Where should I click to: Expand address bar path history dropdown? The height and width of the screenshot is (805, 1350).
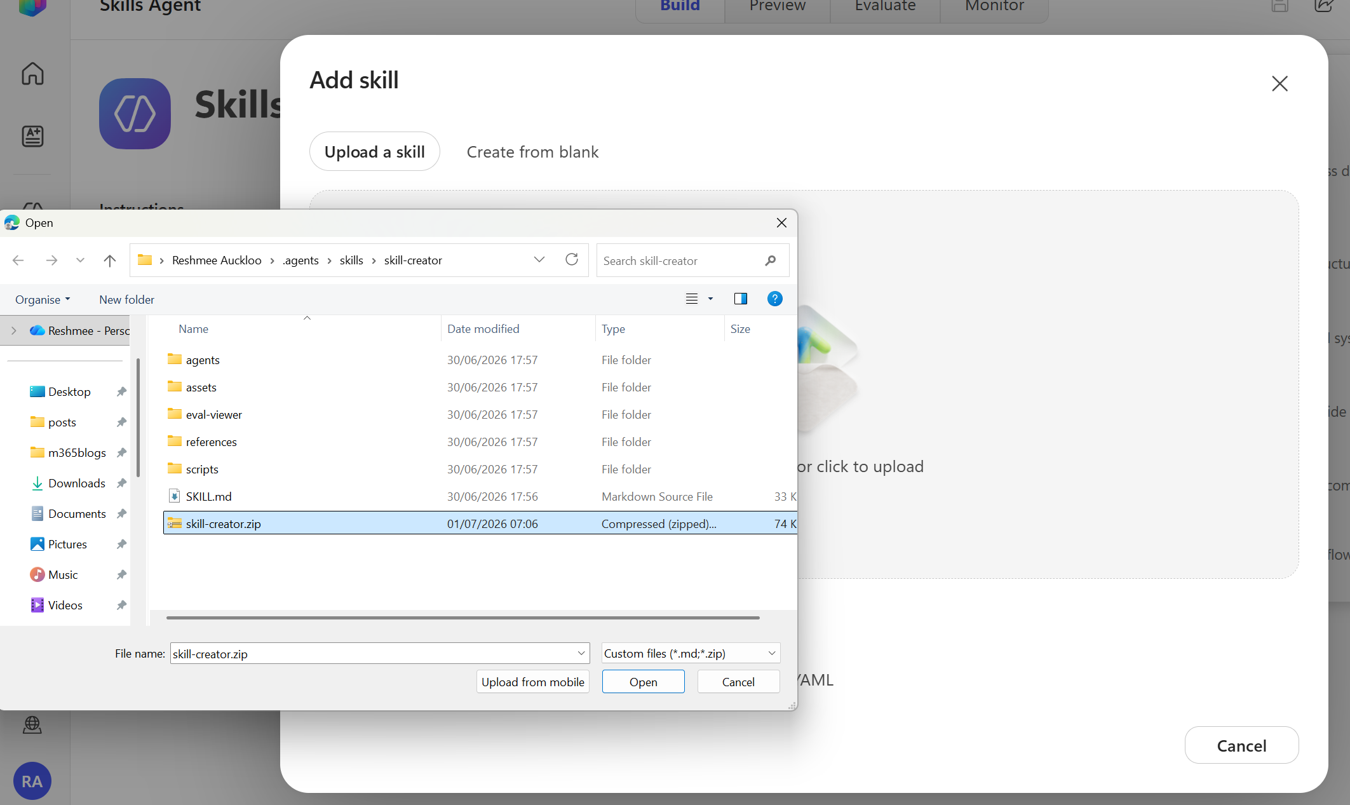(539, 260)
